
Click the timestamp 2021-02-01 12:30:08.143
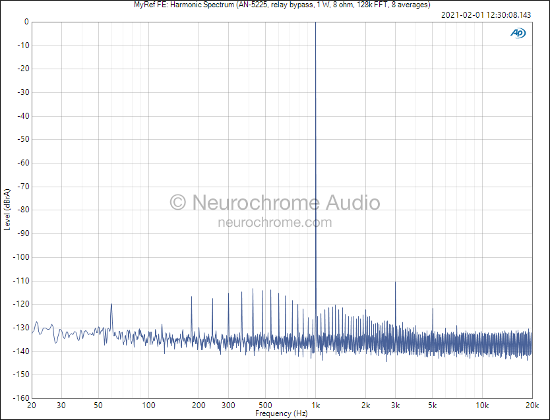486,15
